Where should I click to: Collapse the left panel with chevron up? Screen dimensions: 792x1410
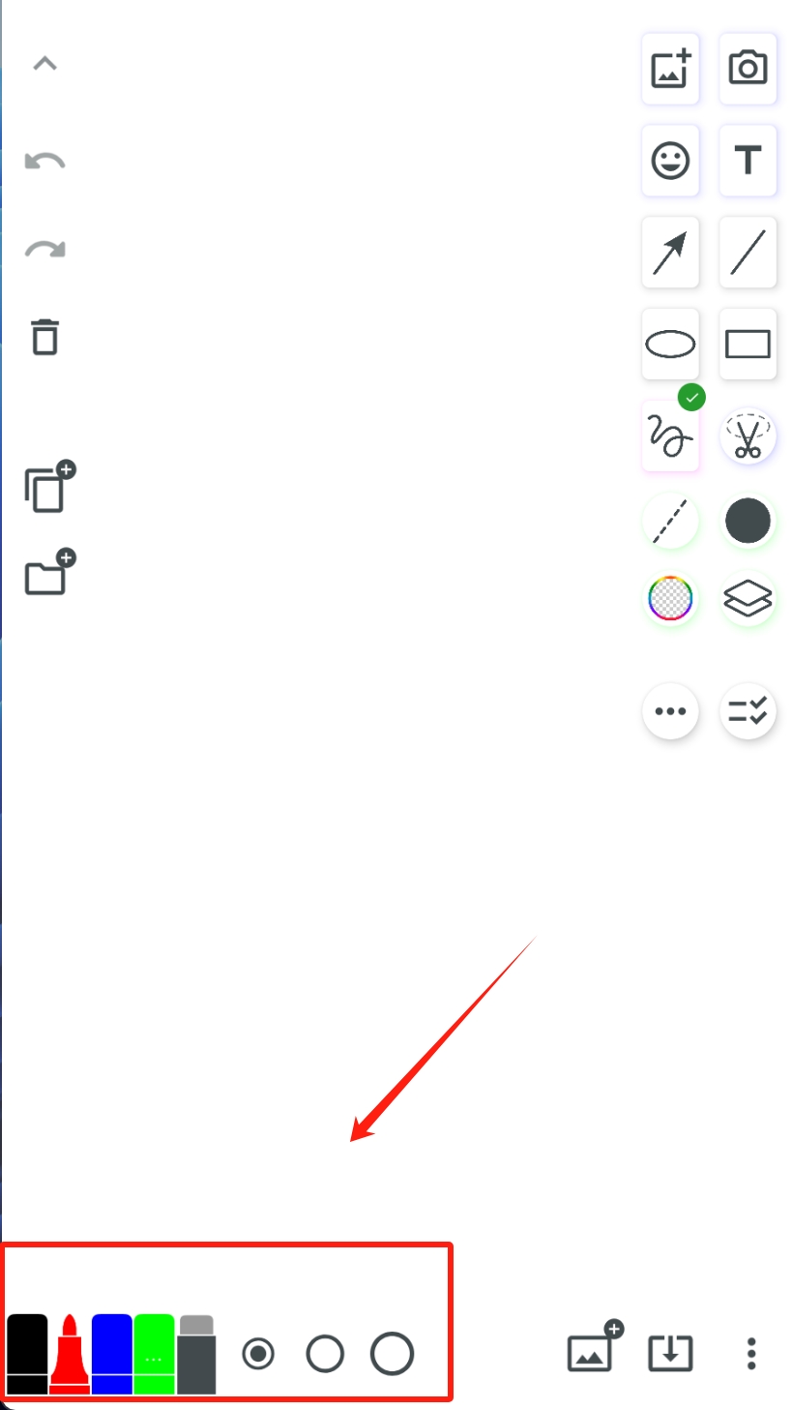pos(45,64)
